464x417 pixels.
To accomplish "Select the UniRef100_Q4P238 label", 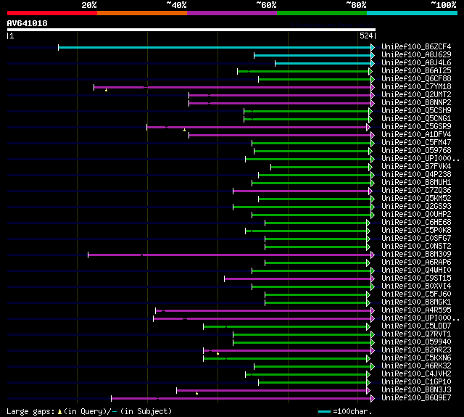I will coord(416,175).
